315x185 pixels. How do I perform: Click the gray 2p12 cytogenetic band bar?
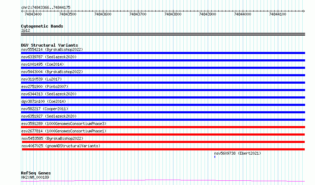(x=163, y=34)
